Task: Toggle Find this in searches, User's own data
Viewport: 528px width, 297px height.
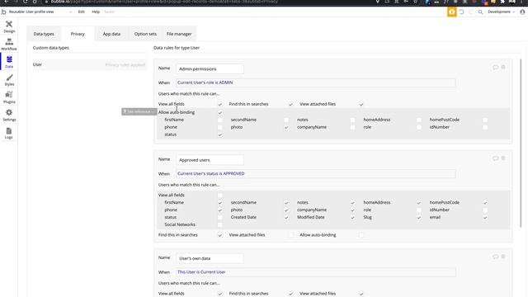Action: (x=290, y=294)
